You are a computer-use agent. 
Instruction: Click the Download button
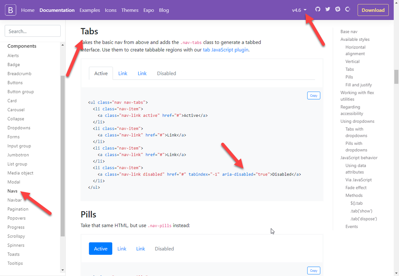(373, 10)
